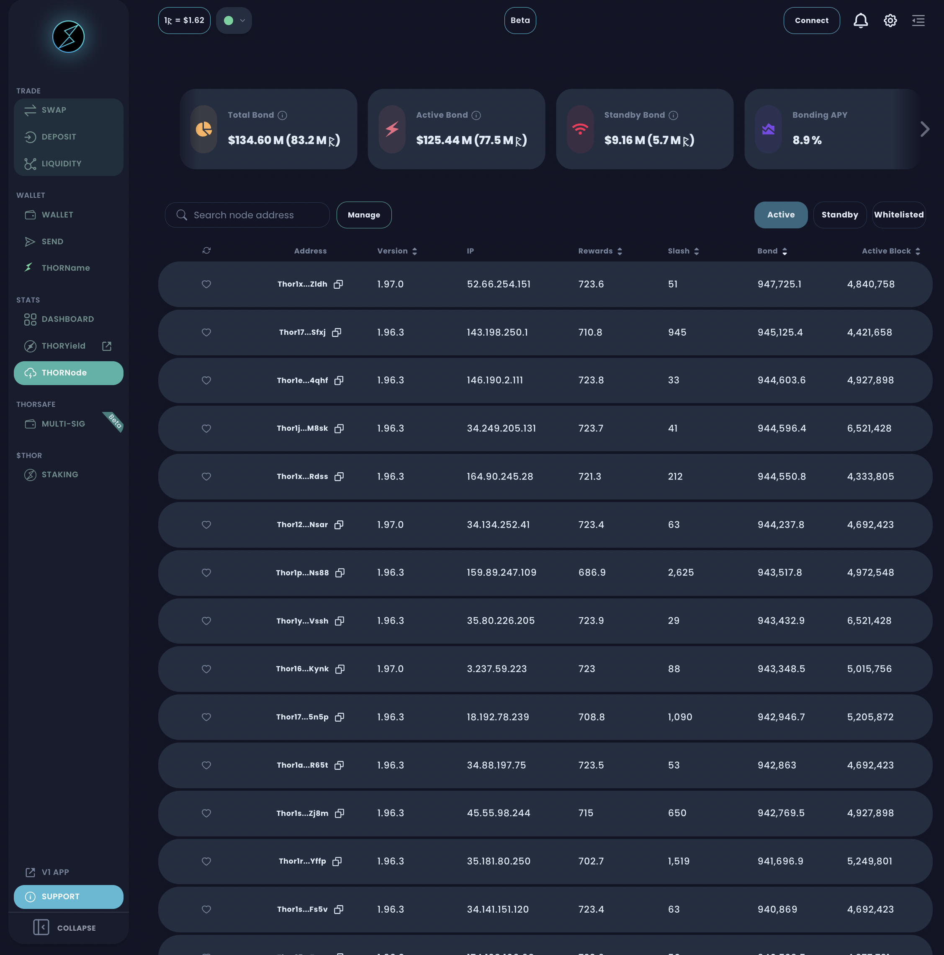Copy address Thor1j...M8sk
Image resolution: width=944 pixels, height=955 pixels.
click(339, 429)
